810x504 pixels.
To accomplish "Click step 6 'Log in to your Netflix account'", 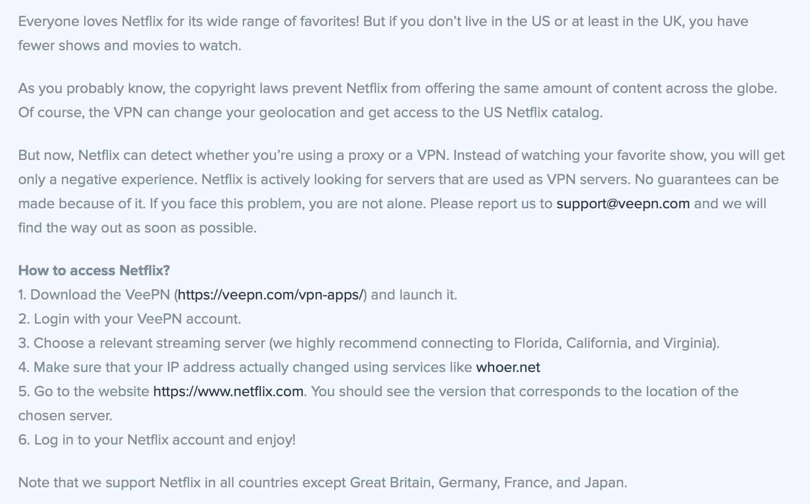I will (x=157, y=440).
